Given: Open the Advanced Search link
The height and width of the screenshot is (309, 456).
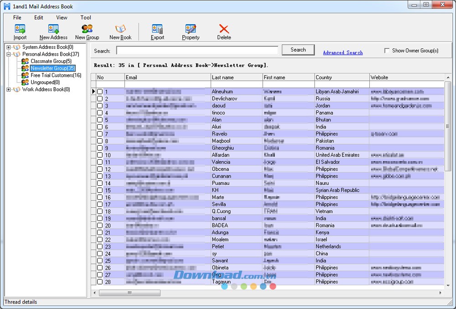Looking at the screenshot, I should 342,53.
